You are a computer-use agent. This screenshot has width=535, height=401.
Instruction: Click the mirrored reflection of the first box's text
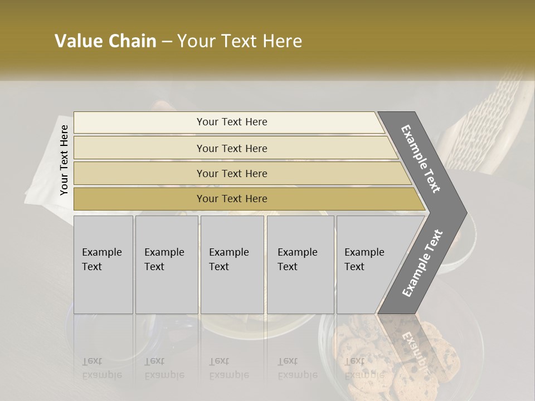[101, 368]
